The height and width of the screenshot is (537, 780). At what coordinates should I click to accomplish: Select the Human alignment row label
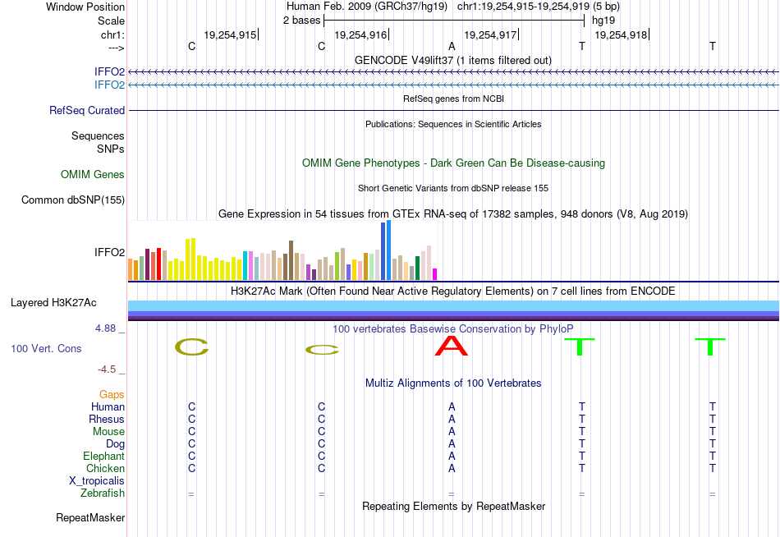click(108, 407)
